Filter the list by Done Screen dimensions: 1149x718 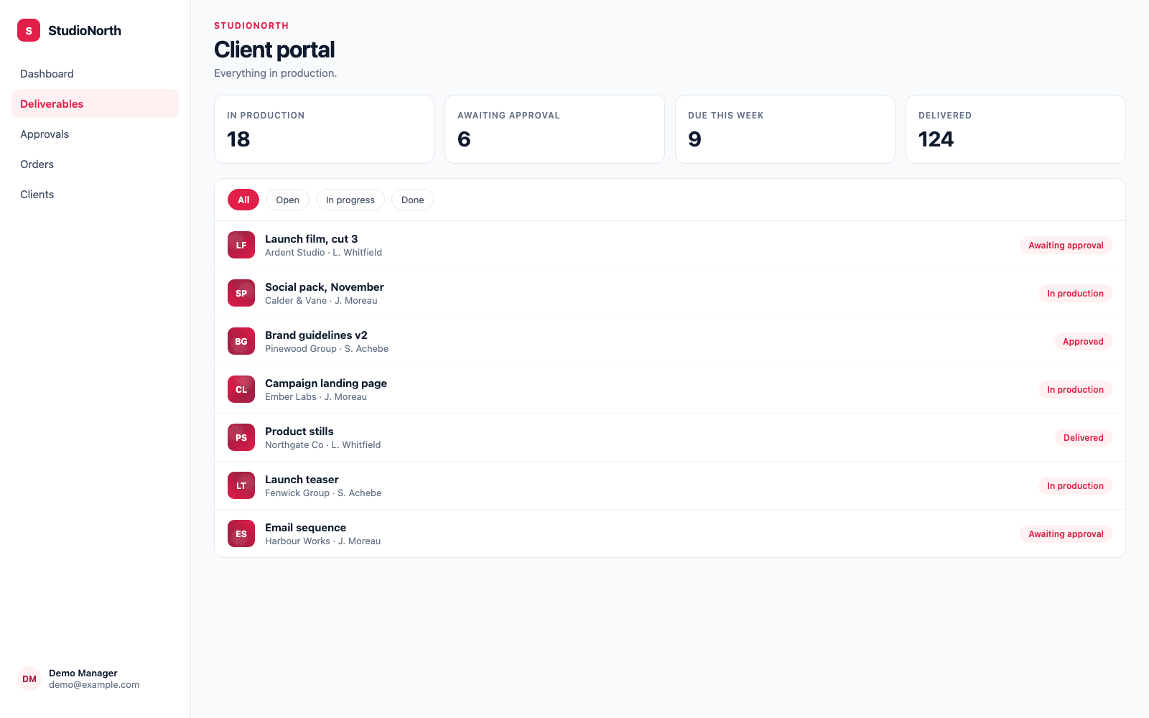pos(413,200)
